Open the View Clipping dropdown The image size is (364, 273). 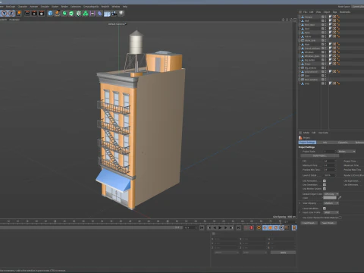tap(331, 203)
